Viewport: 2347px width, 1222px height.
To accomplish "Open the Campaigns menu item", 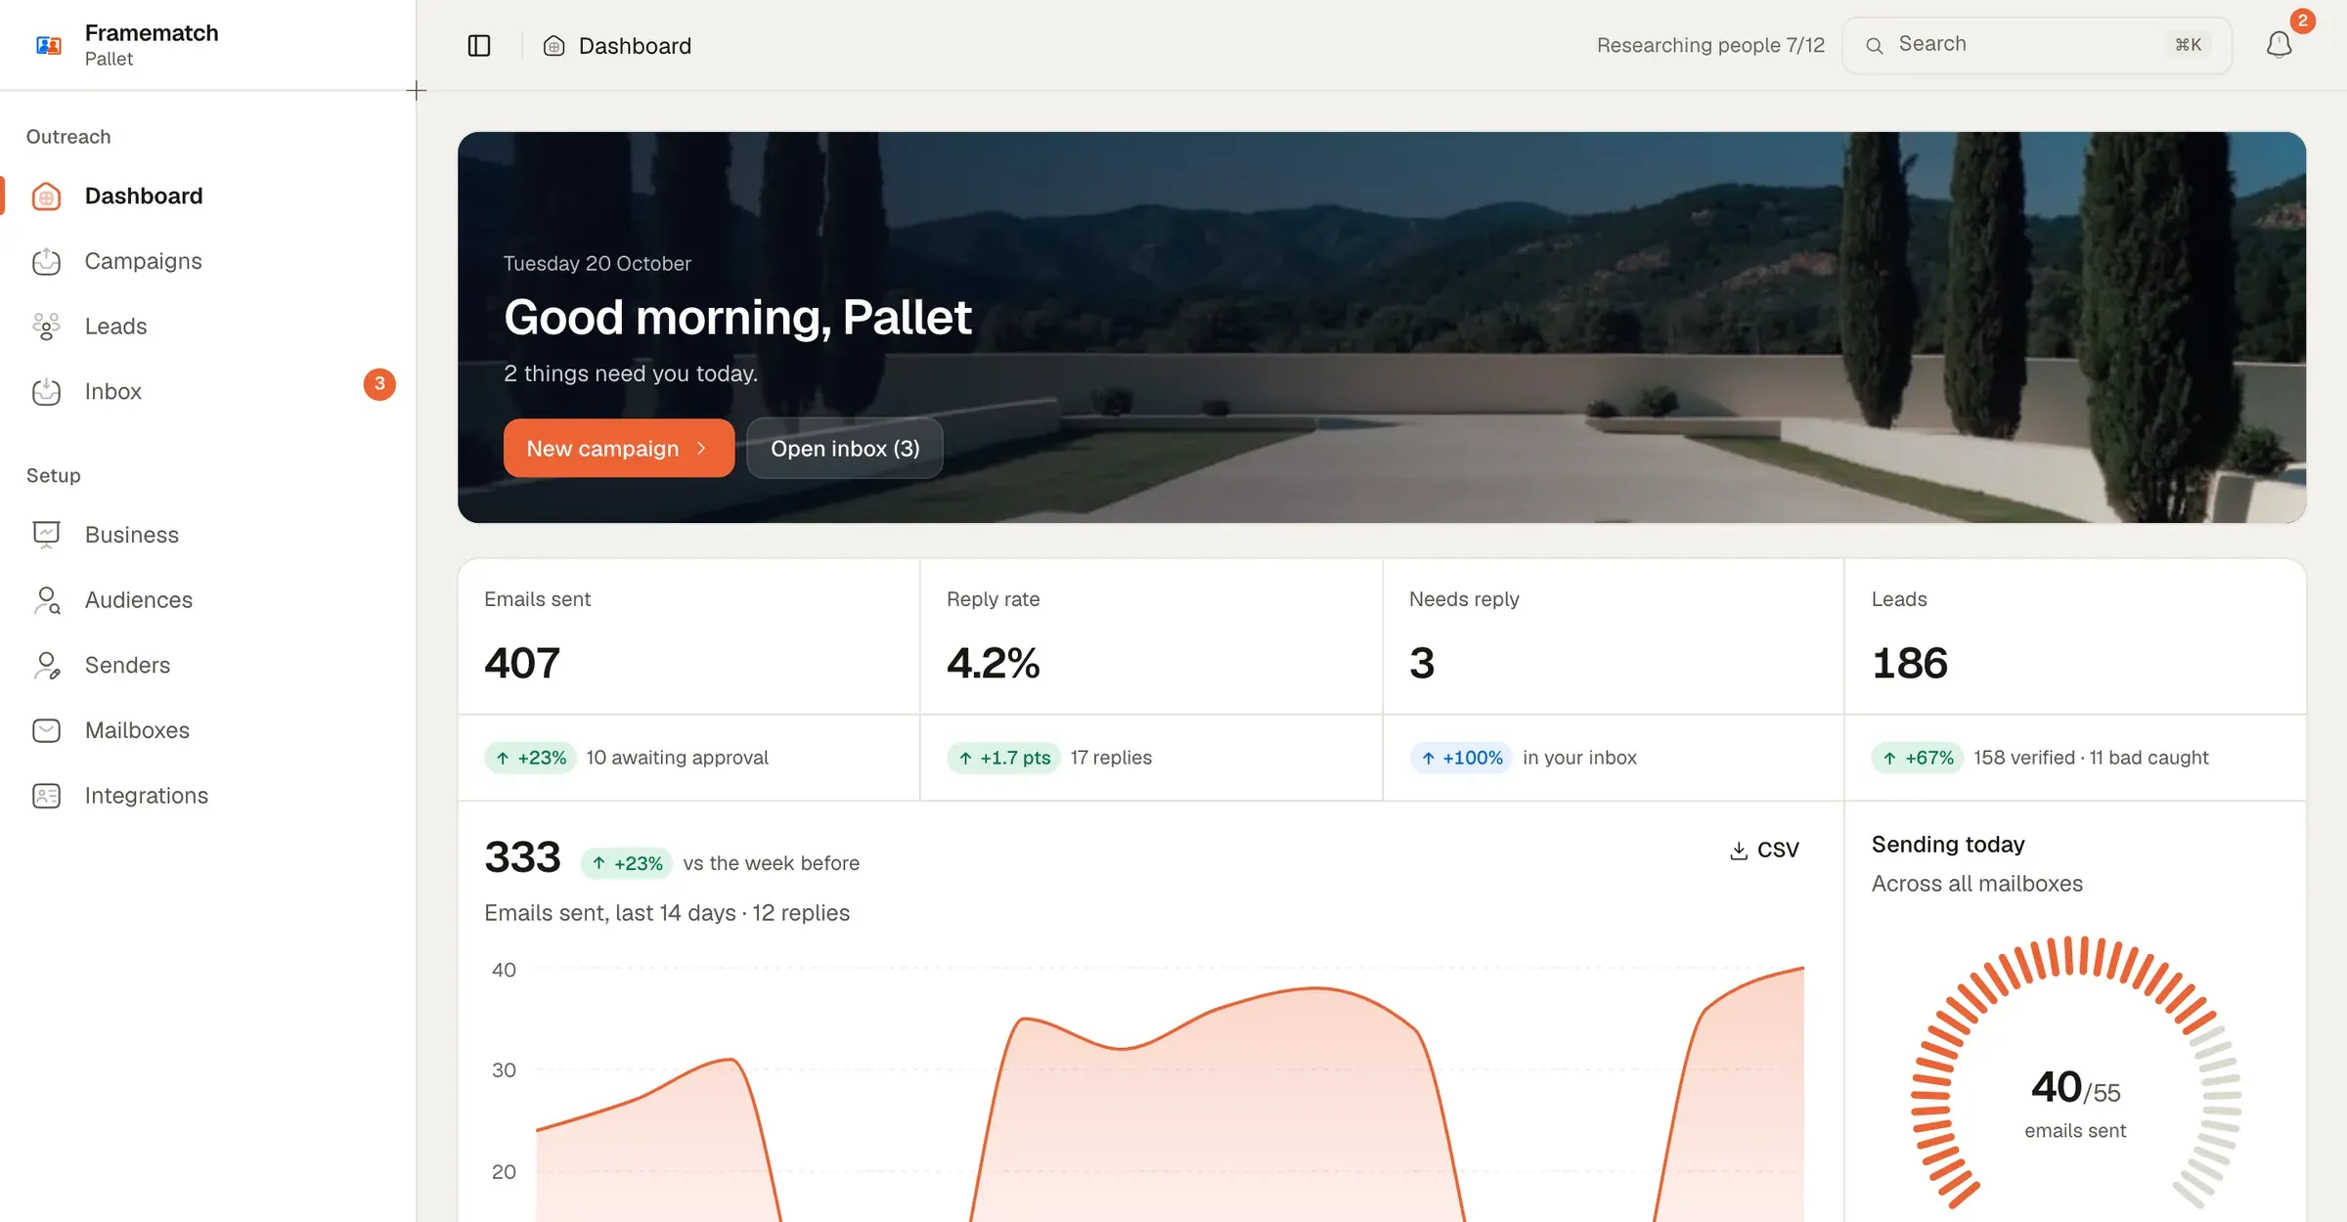I will pyautogui.click(x=143, y=261).
